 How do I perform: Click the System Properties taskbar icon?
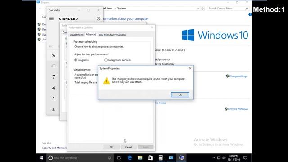[181, 158]
